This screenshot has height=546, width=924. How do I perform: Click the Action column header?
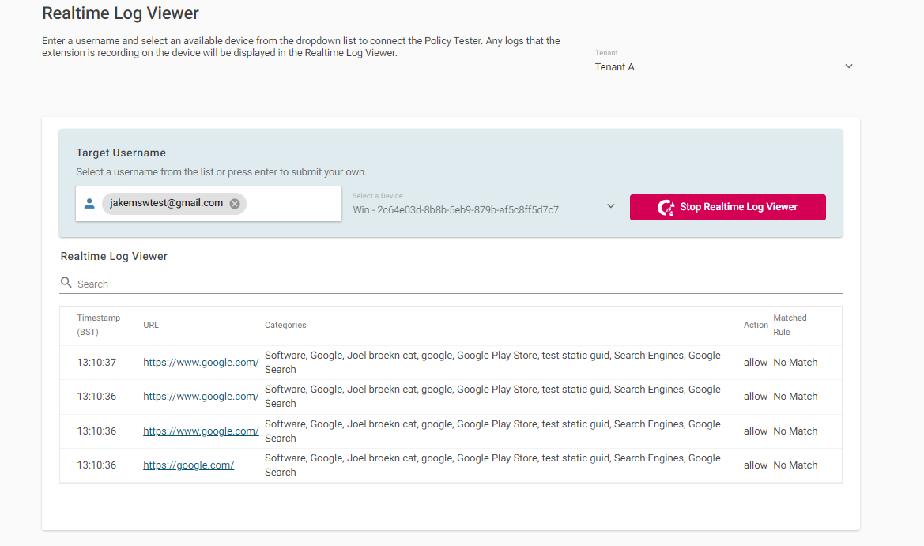tap(756, 325)
